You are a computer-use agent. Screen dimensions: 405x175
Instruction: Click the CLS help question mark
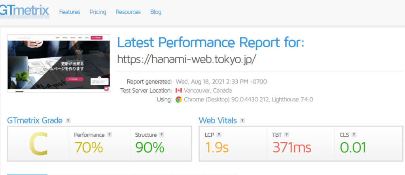[354, 135]
